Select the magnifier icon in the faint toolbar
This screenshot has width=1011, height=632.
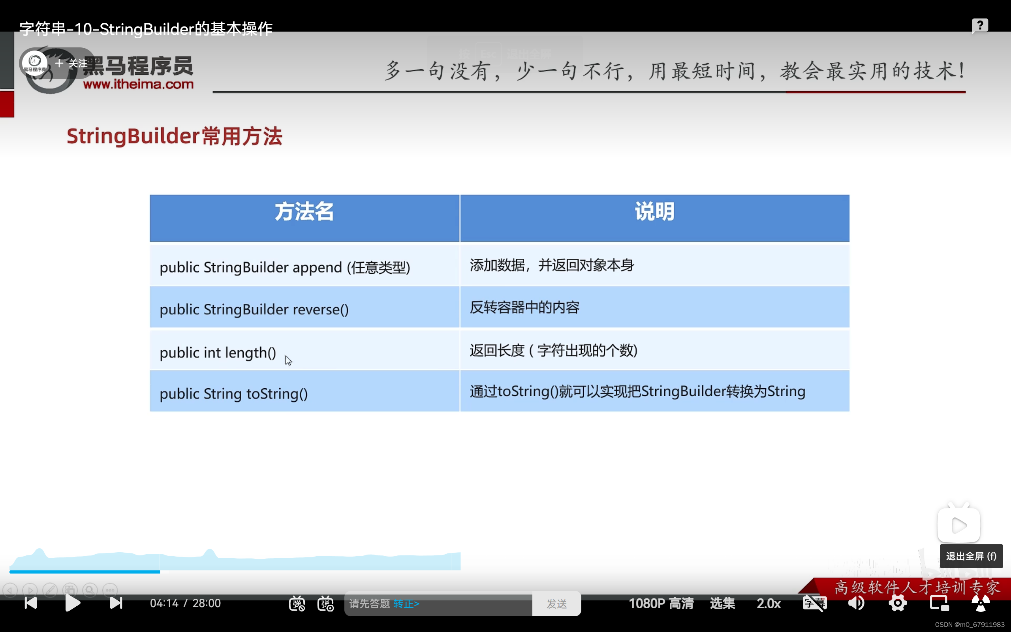(x=90, y=590)
